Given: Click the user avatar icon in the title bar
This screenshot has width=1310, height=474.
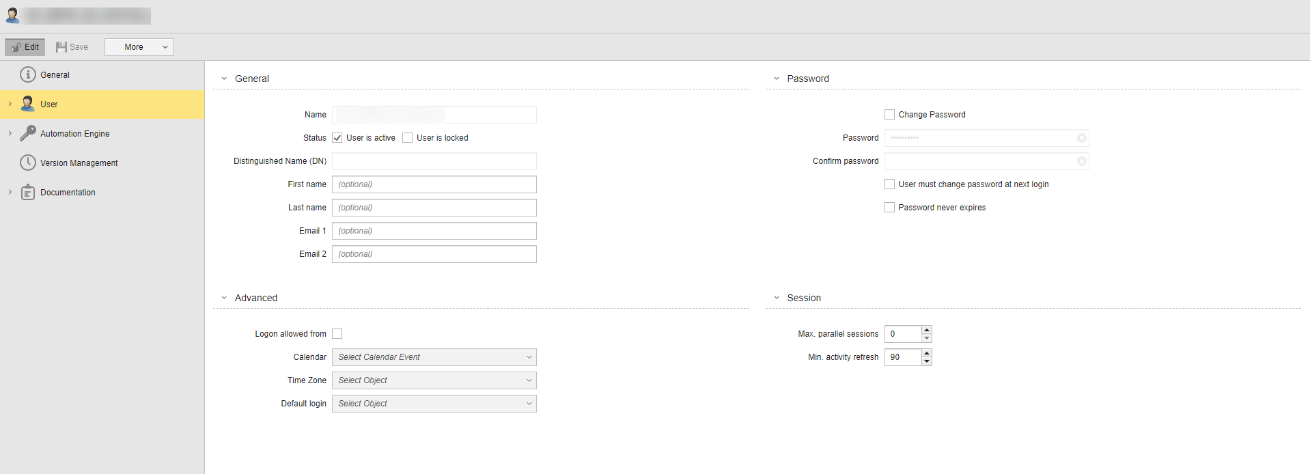Looking at the screenshot, I should click(x=12, y=15).
